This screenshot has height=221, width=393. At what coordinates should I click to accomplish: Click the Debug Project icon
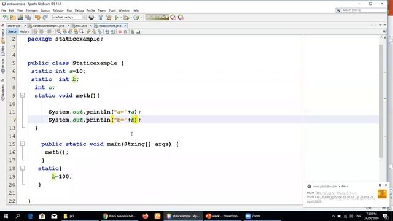coord(126,17)
